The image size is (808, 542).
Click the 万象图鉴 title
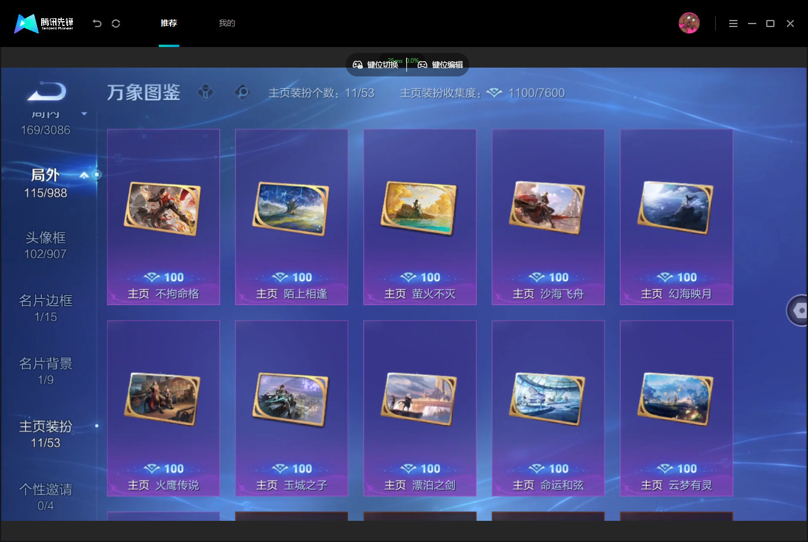pos(143,92)
